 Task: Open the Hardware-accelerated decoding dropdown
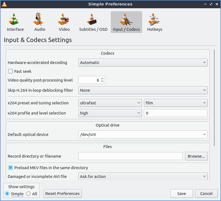[143, 63]
